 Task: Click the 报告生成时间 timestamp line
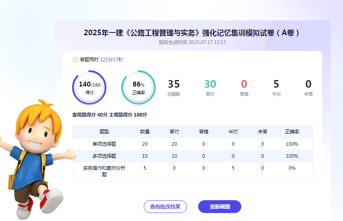point(192,42)
